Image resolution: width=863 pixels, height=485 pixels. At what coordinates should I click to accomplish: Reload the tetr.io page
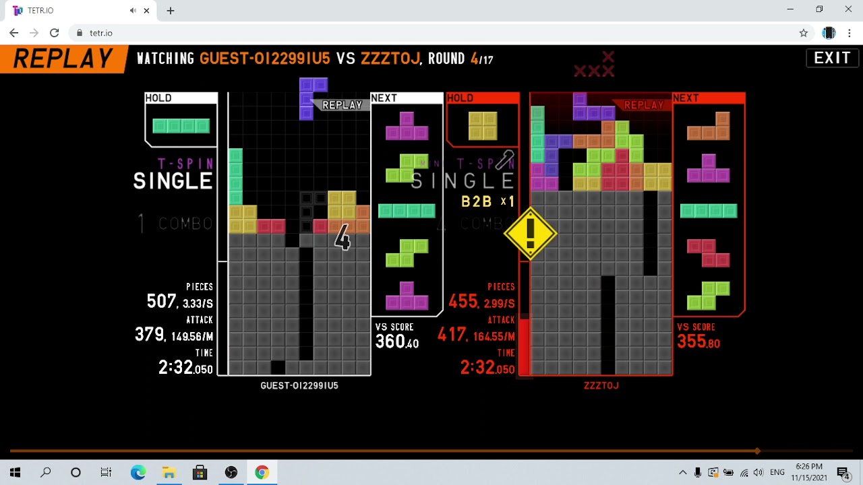coord(54,32)
